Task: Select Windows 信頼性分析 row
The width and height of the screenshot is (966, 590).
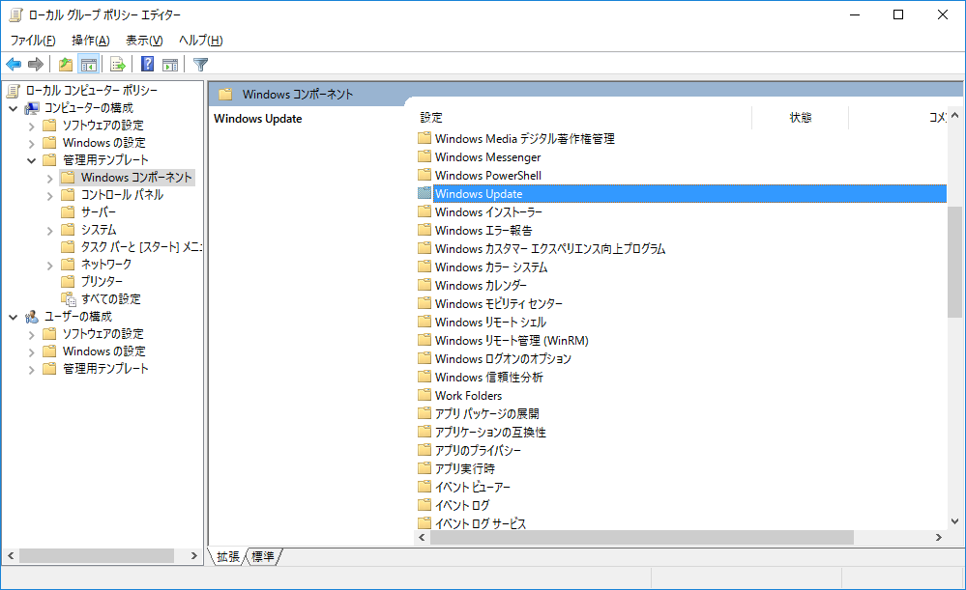Action: 488,378
